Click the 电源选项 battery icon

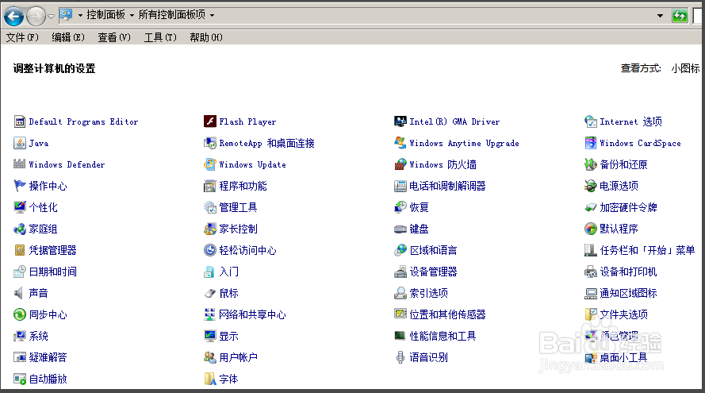point(591,186)
